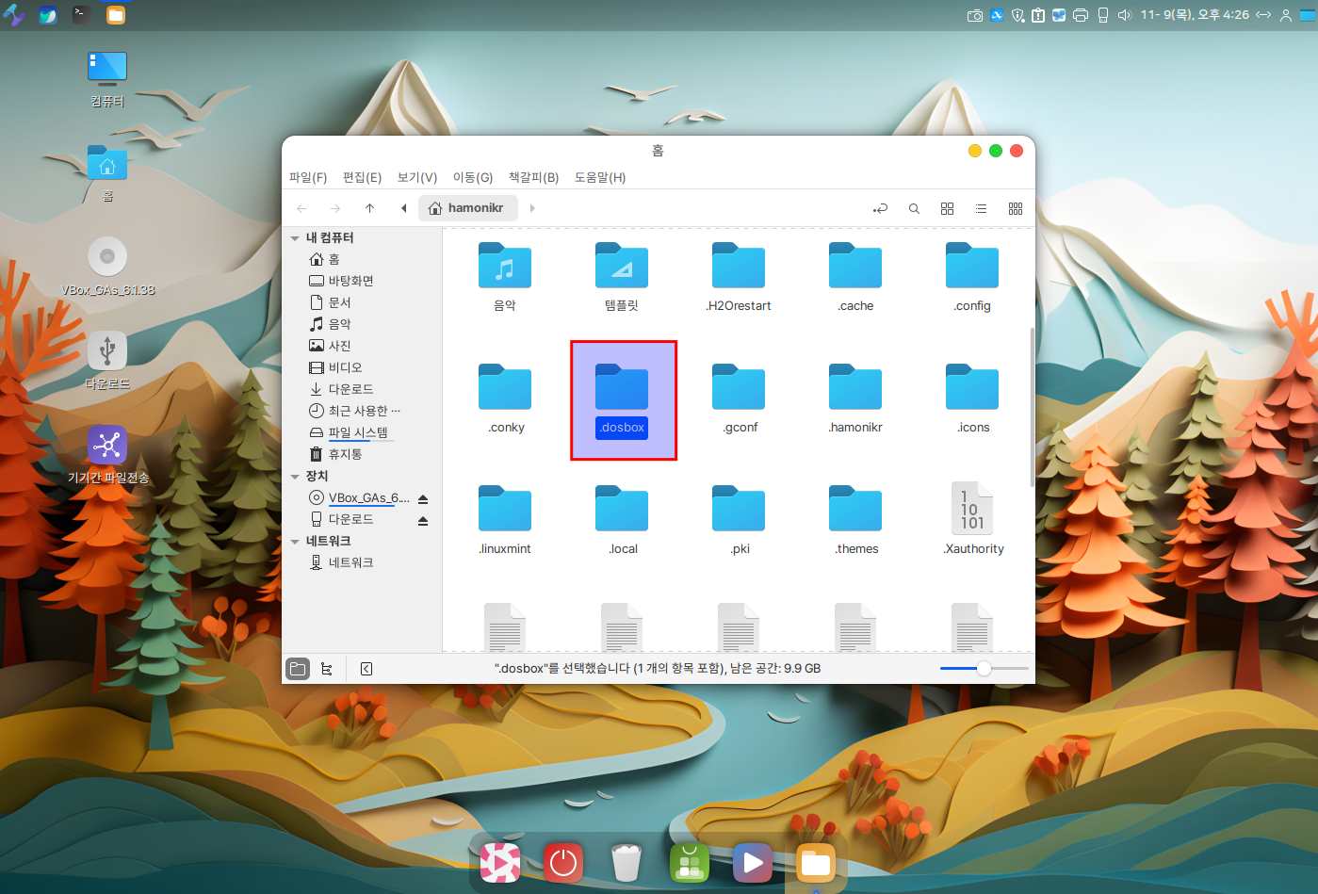This screenshot has width=1318, height=894.
Task: Launch the power button app in the dock
Action: 563,862
